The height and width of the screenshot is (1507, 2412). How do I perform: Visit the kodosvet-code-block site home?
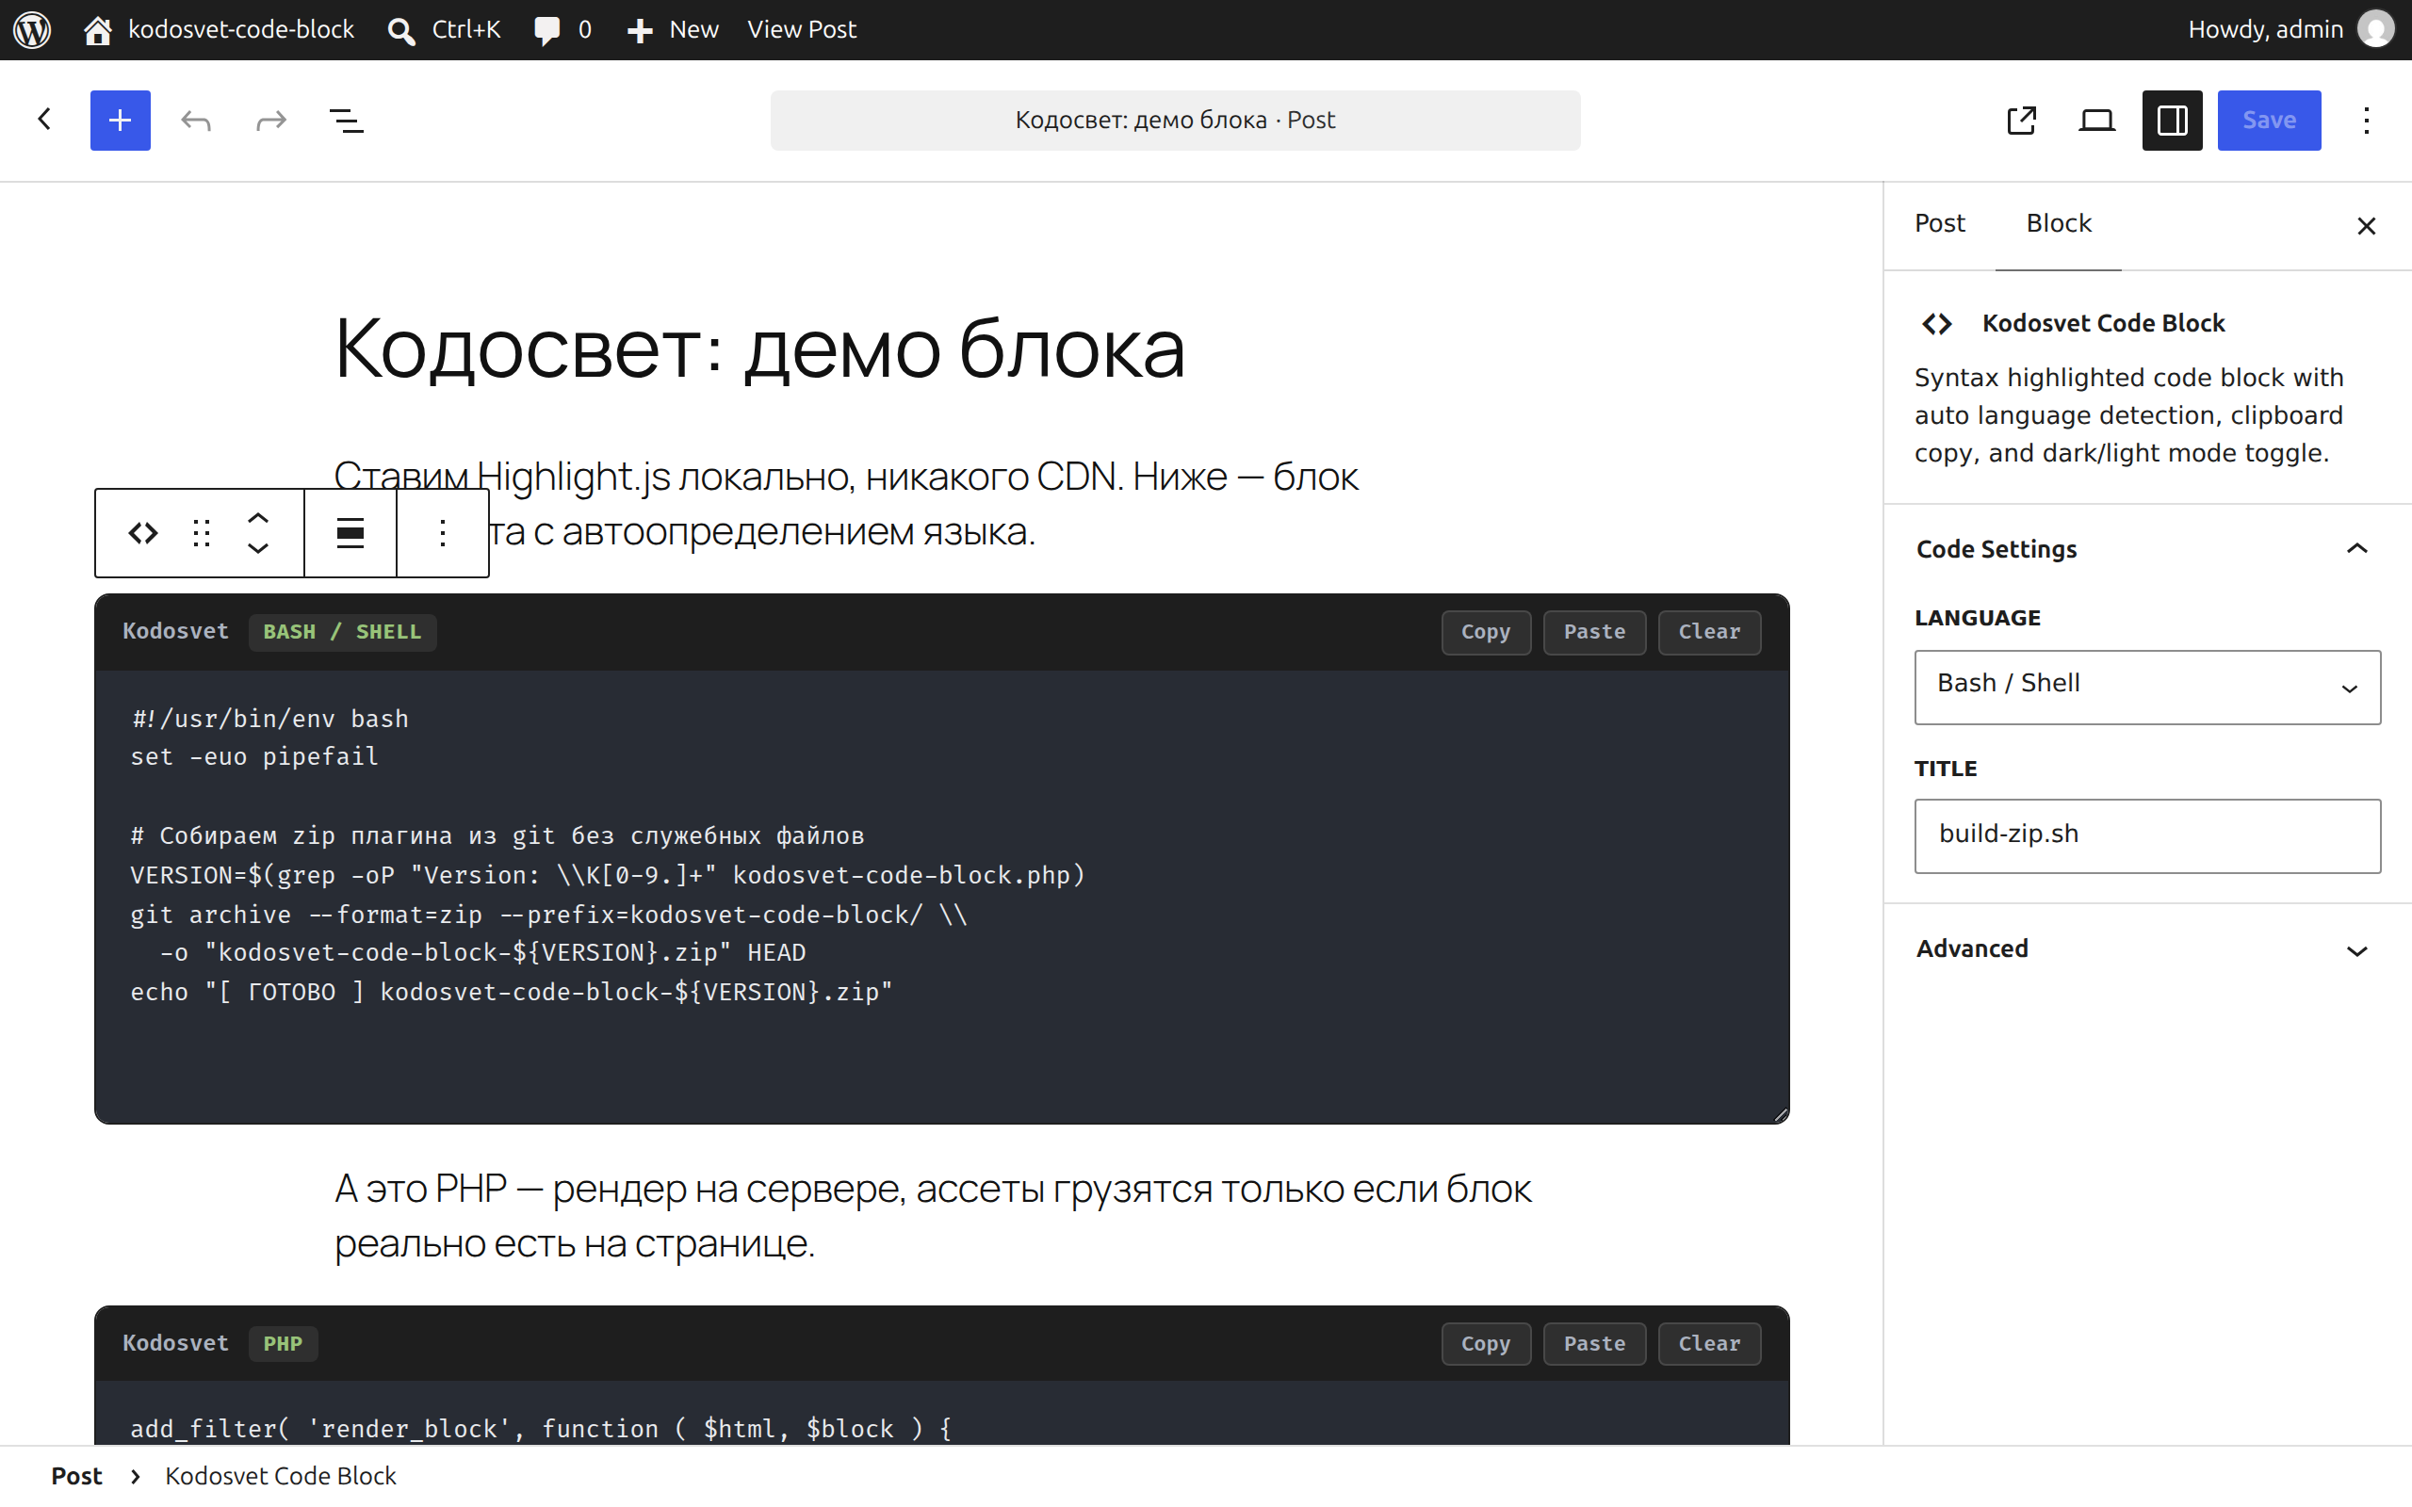click(x=220, y=30)
